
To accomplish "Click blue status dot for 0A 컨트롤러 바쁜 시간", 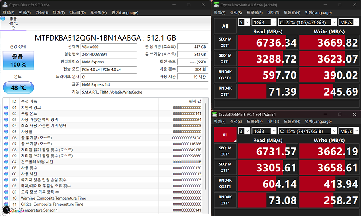I will click(x=6, y=162).
